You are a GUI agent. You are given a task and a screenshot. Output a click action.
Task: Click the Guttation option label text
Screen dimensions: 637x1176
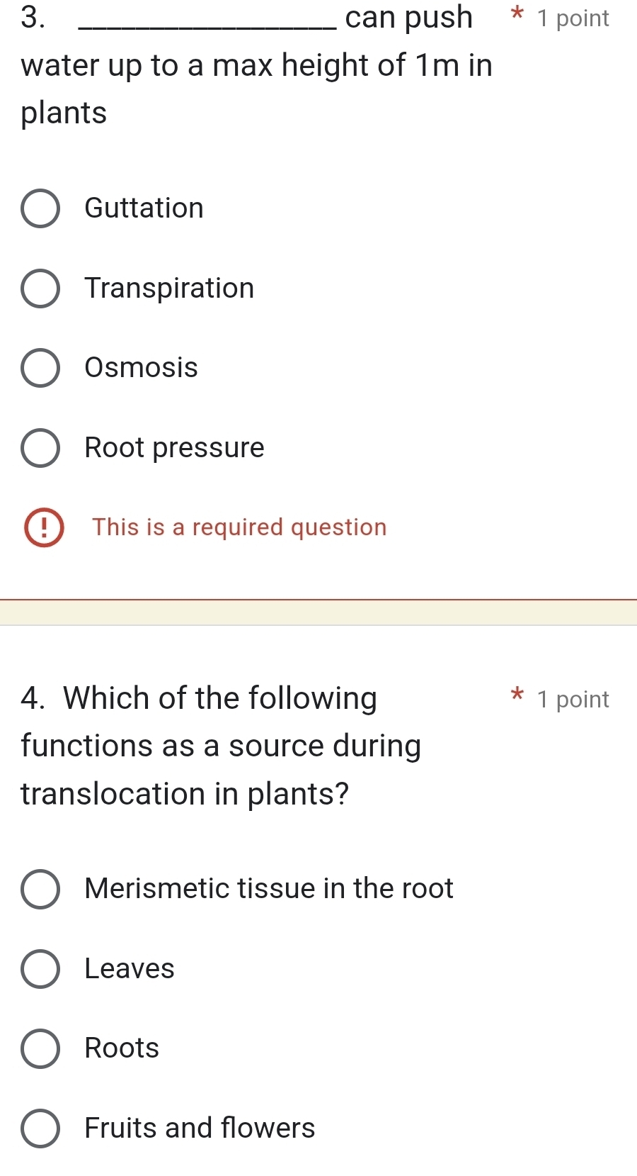pos(144,208)
